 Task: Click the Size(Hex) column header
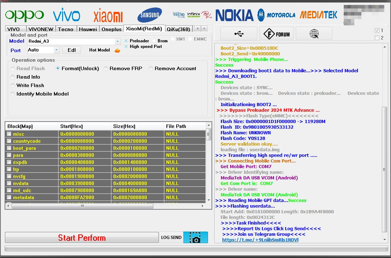click(137, 126)
